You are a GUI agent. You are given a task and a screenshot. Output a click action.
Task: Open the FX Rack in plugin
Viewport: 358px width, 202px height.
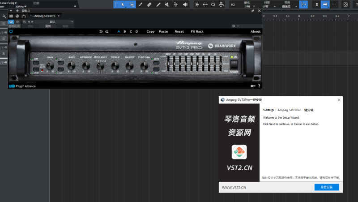(x=197, y=31)
